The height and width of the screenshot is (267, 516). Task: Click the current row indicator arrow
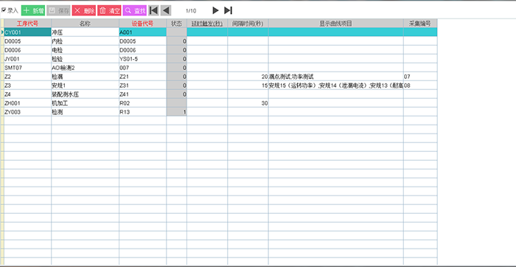pos(2,32)
